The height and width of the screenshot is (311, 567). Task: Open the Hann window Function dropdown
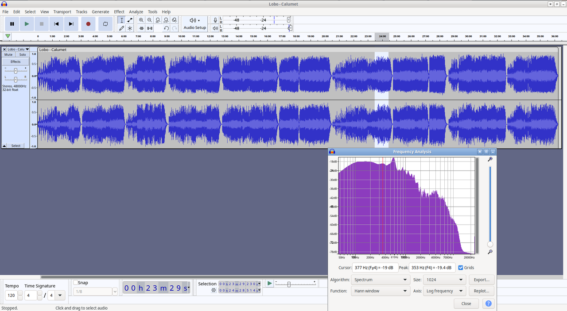[x=381, y=291]
